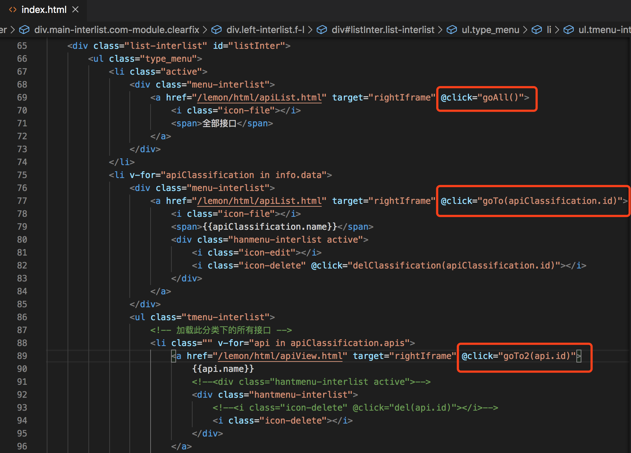Follow /lemon/html/apiList.html link on line 77
This screenshot has height=453, width=631.
[259, 201]
